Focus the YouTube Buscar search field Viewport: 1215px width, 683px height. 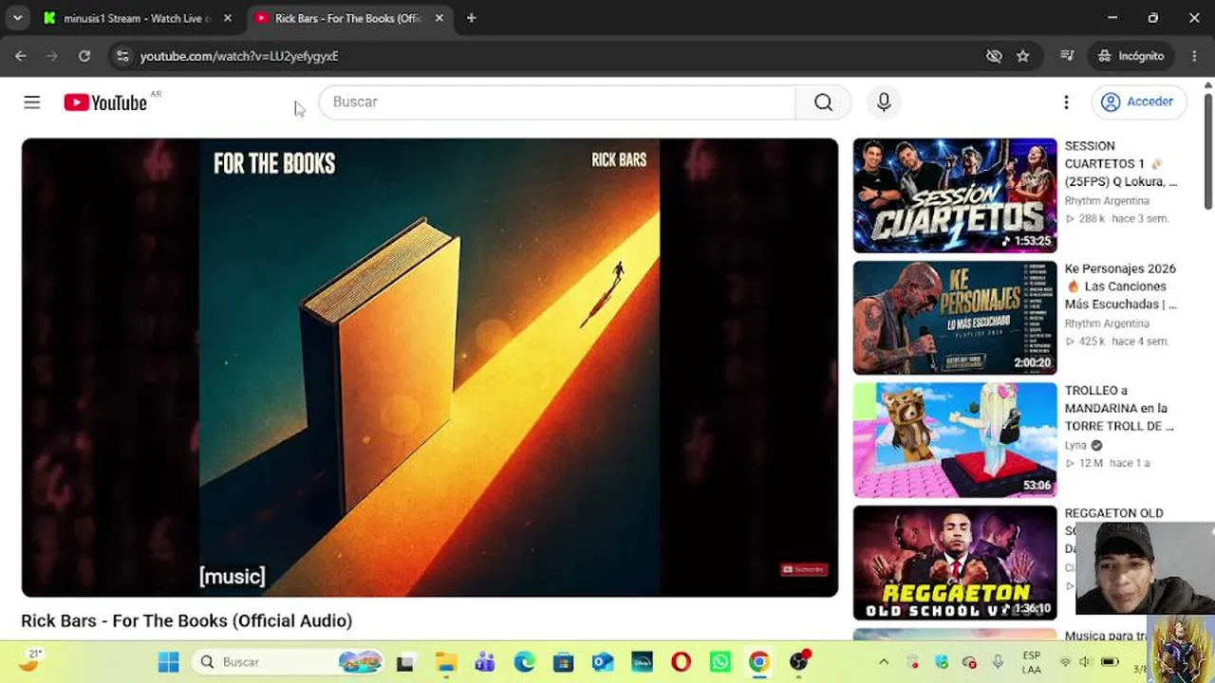pyautogui.click(x=557, y=102)
